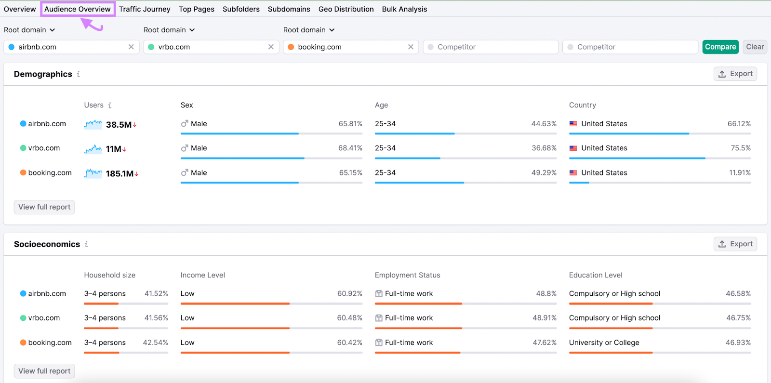This screenshot has width=771, height=383.
Task: Click the Socioeconomics info icon
Action: pos(86,244)
